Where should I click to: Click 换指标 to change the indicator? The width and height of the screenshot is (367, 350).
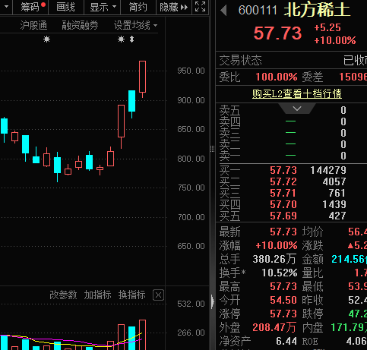[x=132, y=295]
